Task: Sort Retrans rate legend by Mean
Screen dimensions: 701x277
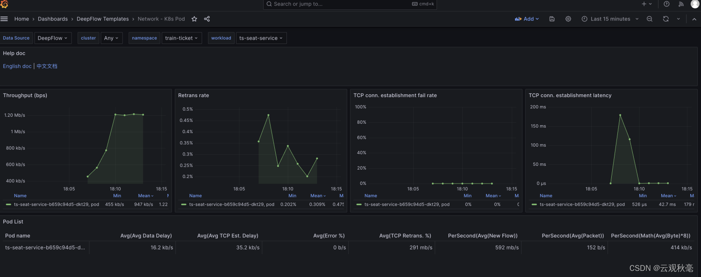Action: click(x=318, y=196)
